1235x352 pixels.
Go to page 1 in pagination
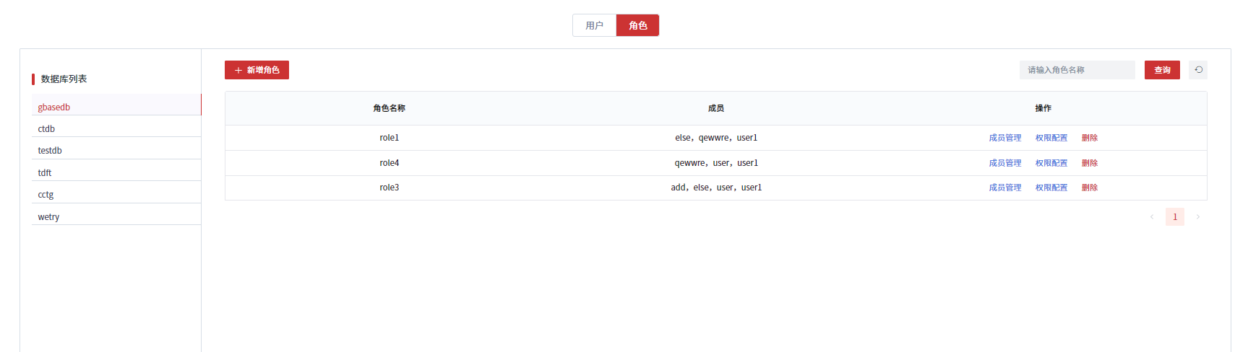pyautogui.click(x=1174, y=217)
